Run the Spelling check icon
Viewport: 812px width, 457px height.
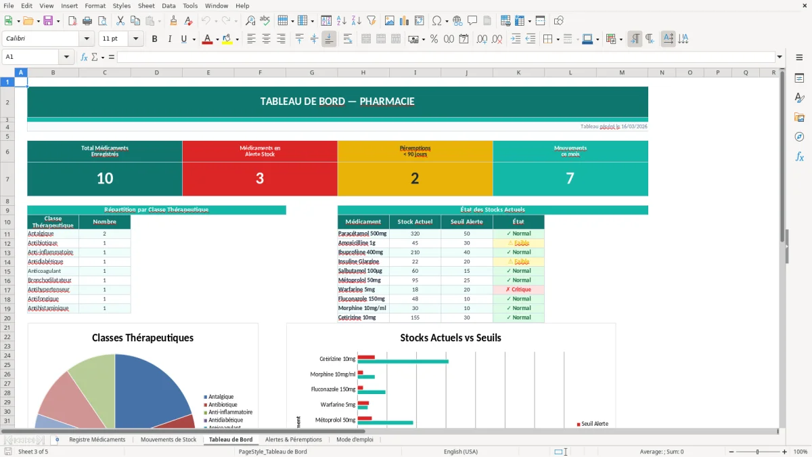(265, 21)
